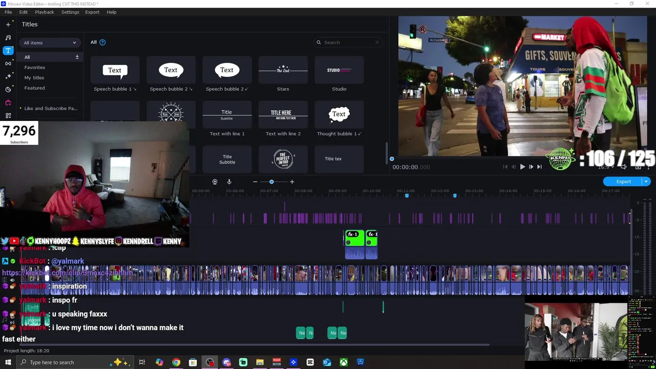The image size is (656, 369).
Task: Select the Thought bubble 1 title
Action: point(339,115)
